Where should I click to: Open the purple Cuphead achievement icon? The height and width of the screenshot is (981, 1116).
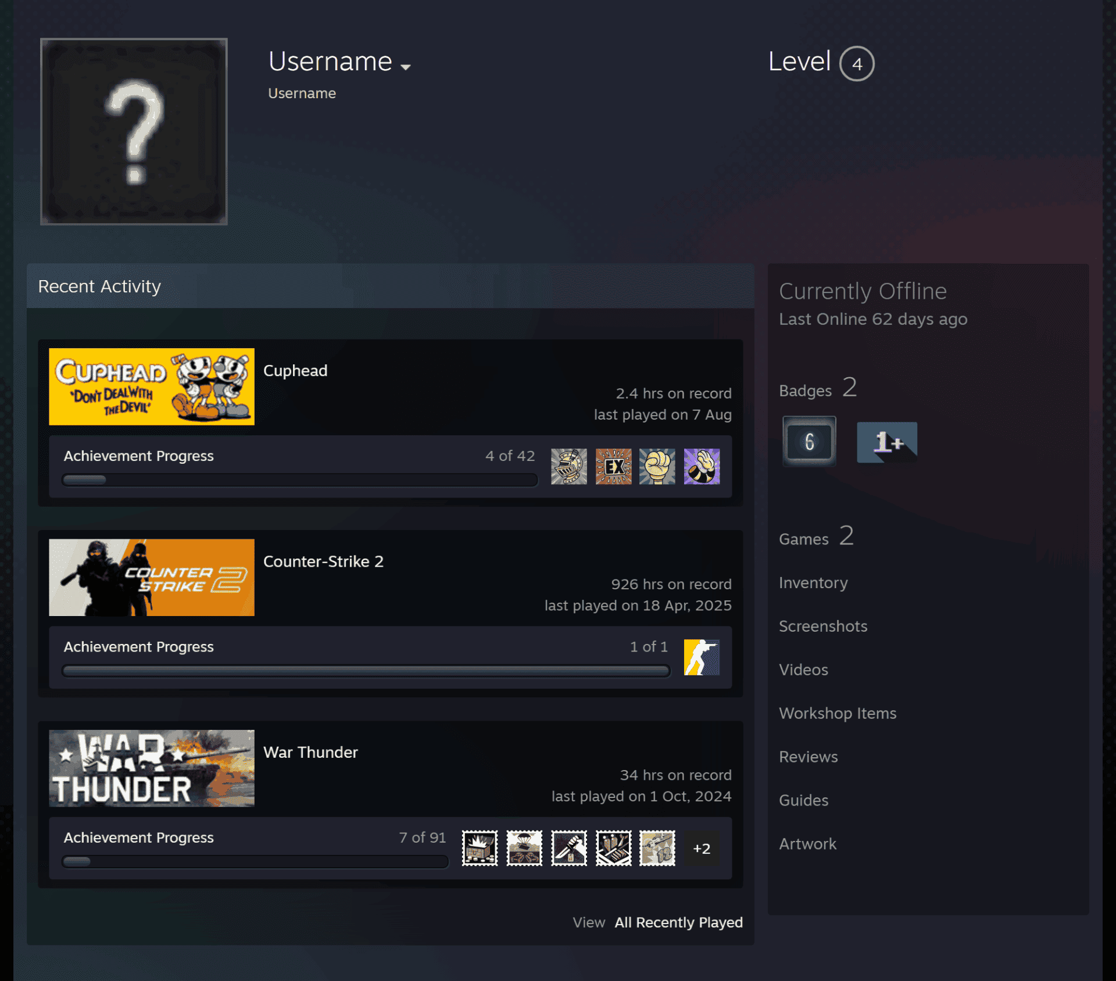pos(702,466)
